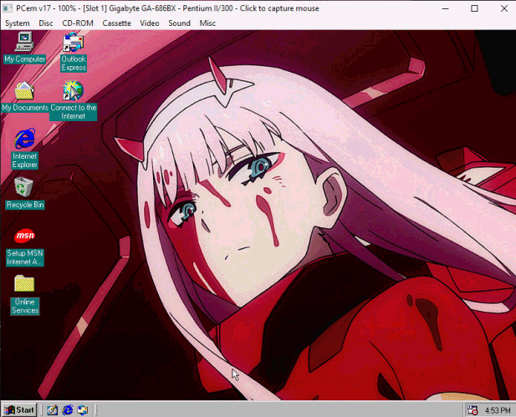
Task: Open the Disc menu
Action: coord(46,23)
